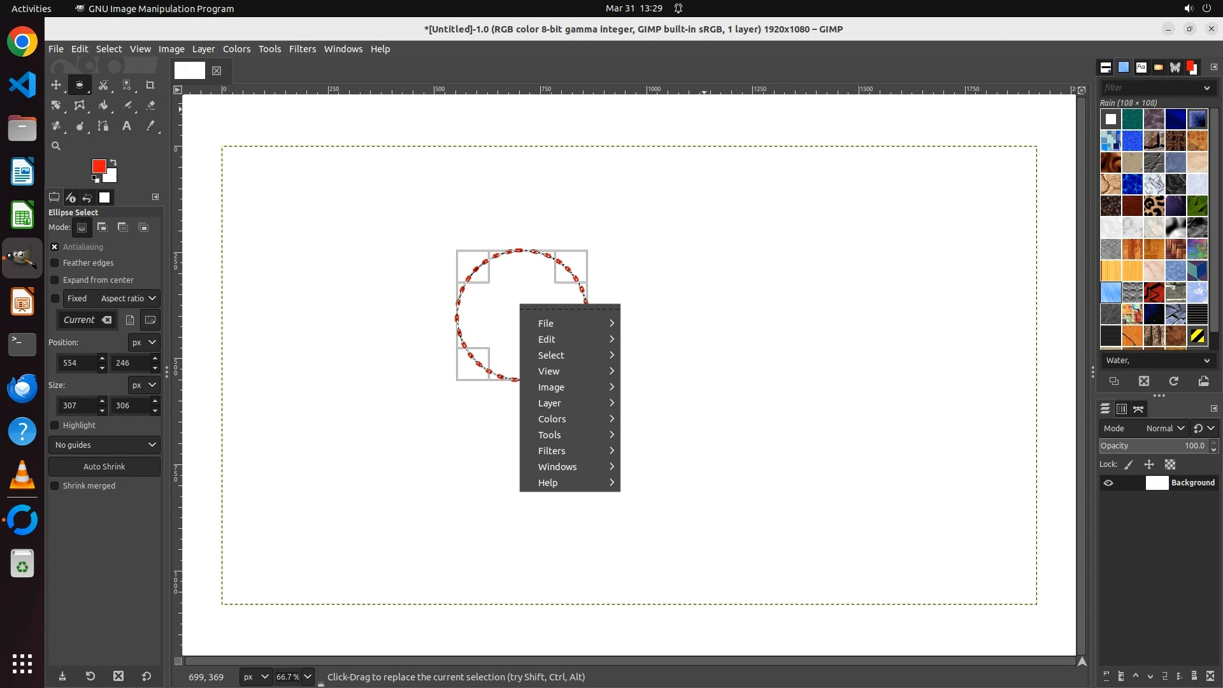Viewport: 1223px width, 688px height.
Task: Select the Eraser tool
Action: coord(150,106)
